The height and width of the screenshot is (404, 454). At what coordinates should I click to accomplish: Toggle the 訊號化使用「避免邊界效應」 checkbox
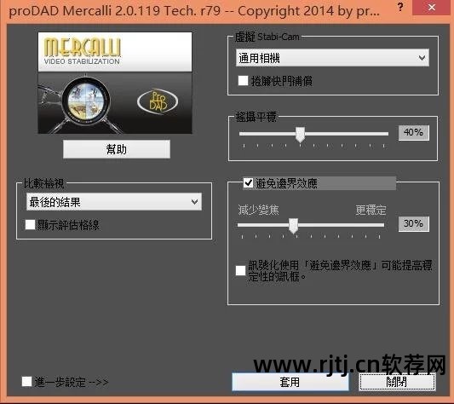click(240, 270)
